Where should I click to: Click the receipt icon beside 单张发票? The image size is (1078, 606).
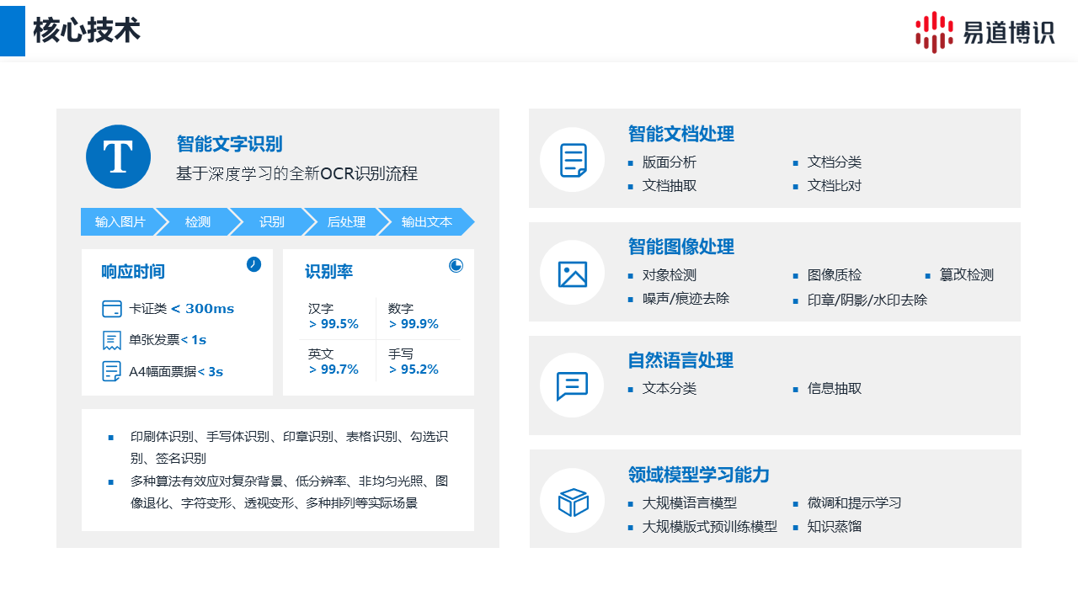point(111,340)
